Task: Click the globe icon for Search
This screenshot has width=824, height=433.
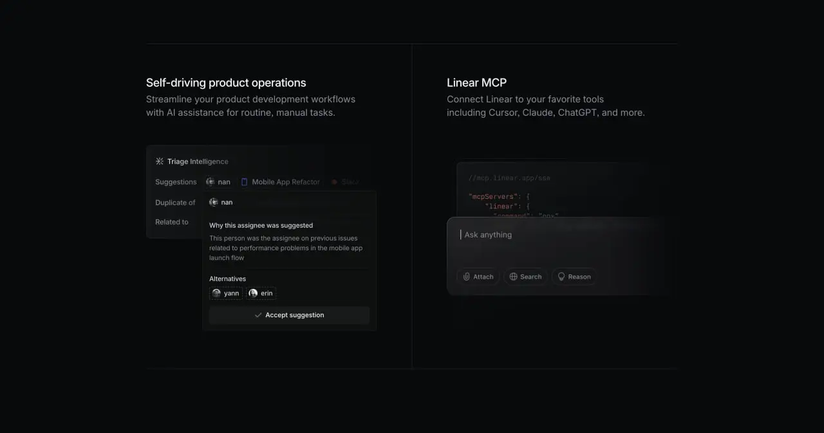Action: click(x=513, y=277)
